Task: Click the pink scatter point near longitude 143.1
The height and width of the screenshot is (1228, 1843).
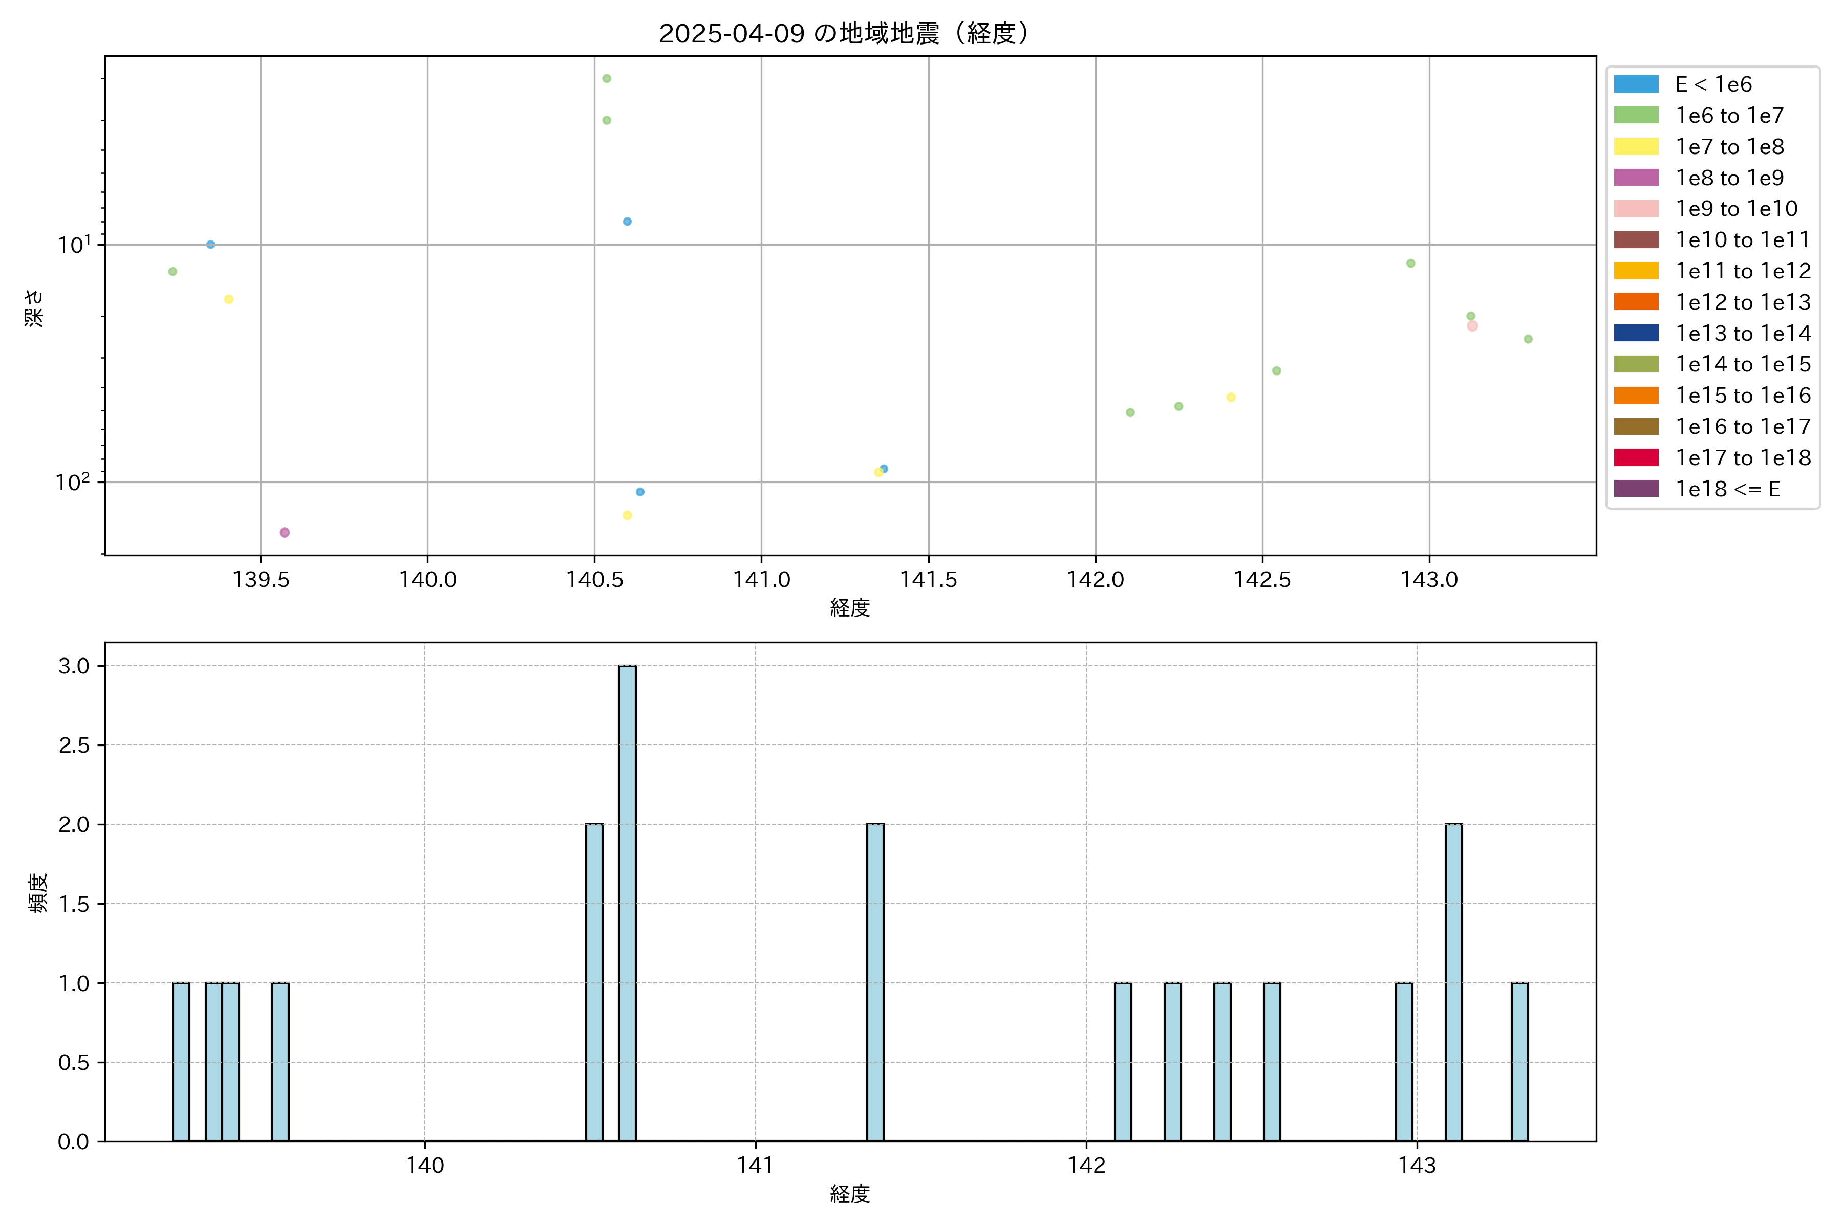Action: click(x=1472, y=326)
